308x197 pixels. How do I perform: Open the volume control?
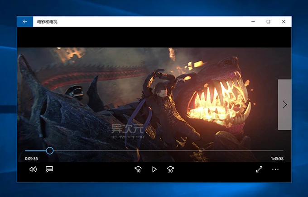(x=33, y=169)
